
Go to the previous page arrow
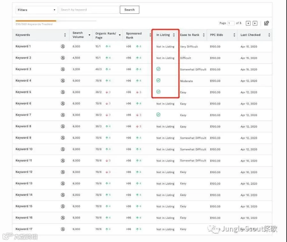[x=248, y=23]
